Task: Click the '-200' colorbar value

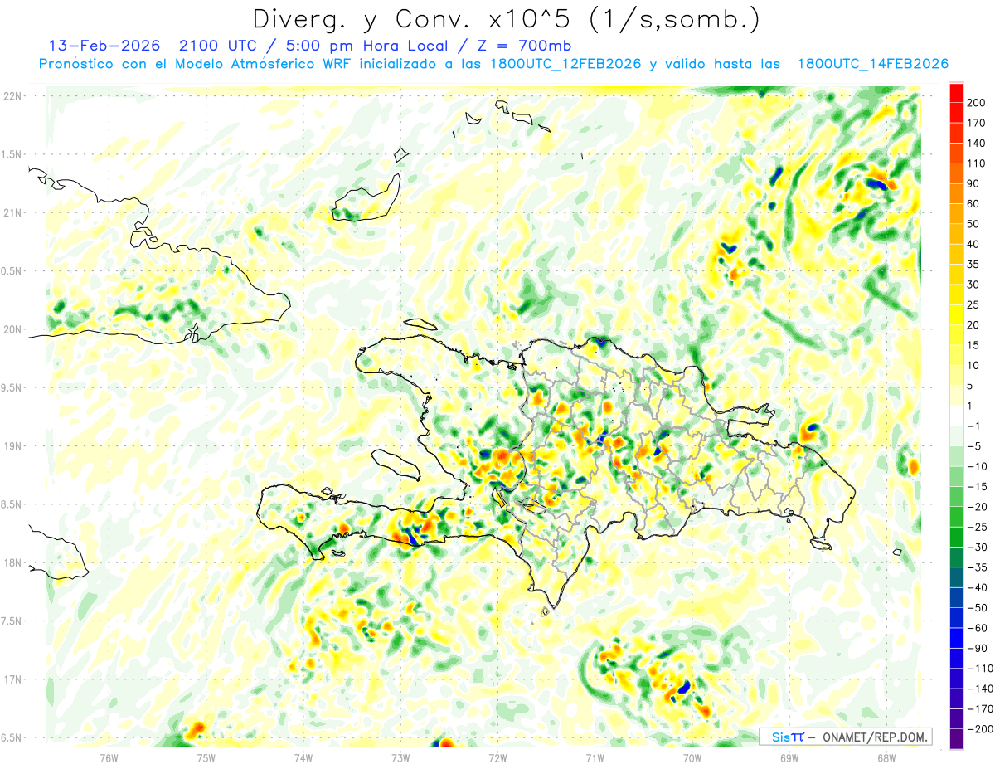Action: point(980,730)
